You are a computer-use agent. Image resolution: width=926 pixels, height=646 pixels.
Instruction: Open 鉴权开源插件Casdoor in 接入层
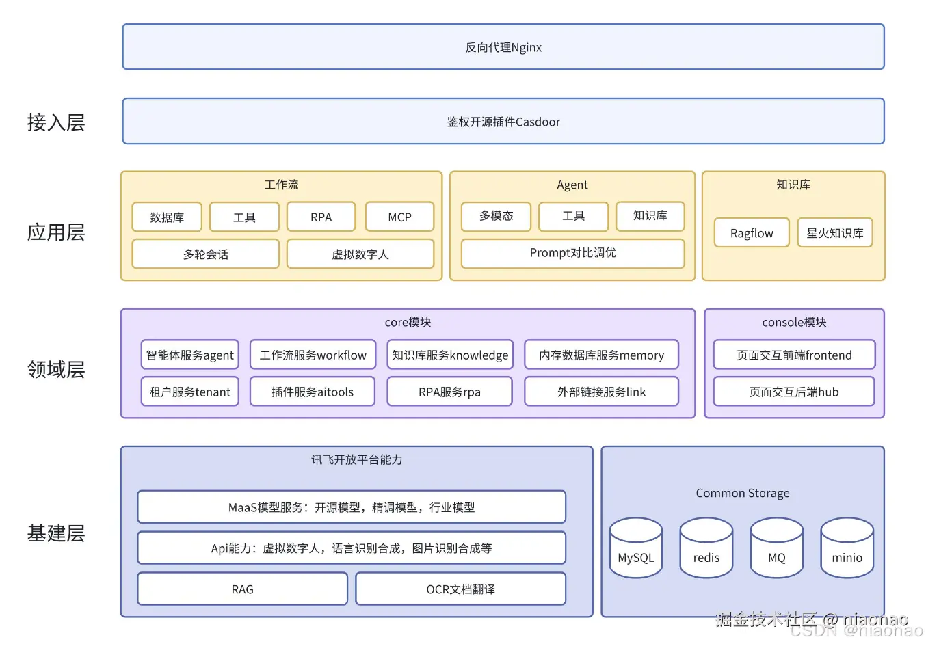click(x=503, y=121)
